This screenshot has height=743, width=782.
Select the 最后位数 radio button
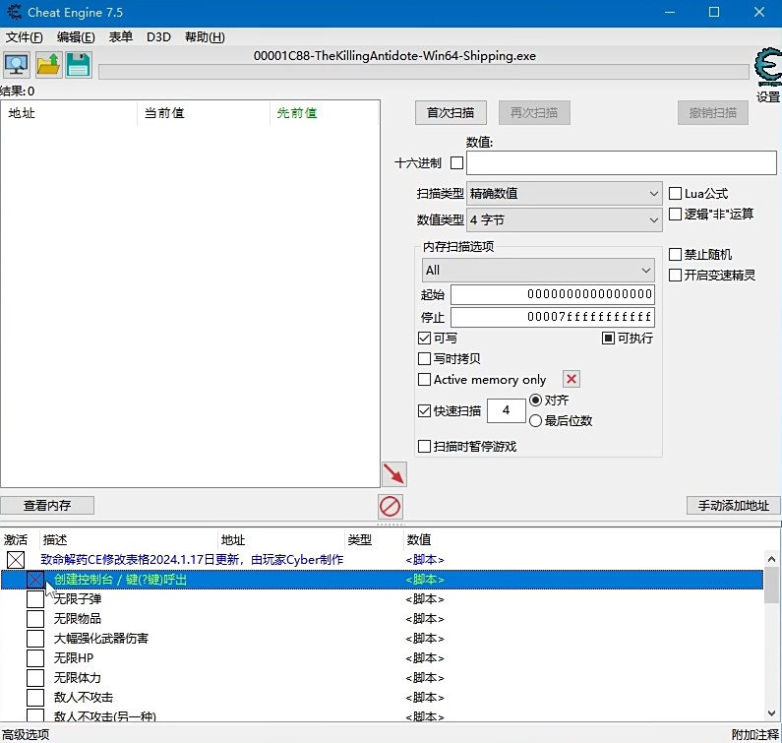[536, 420]
